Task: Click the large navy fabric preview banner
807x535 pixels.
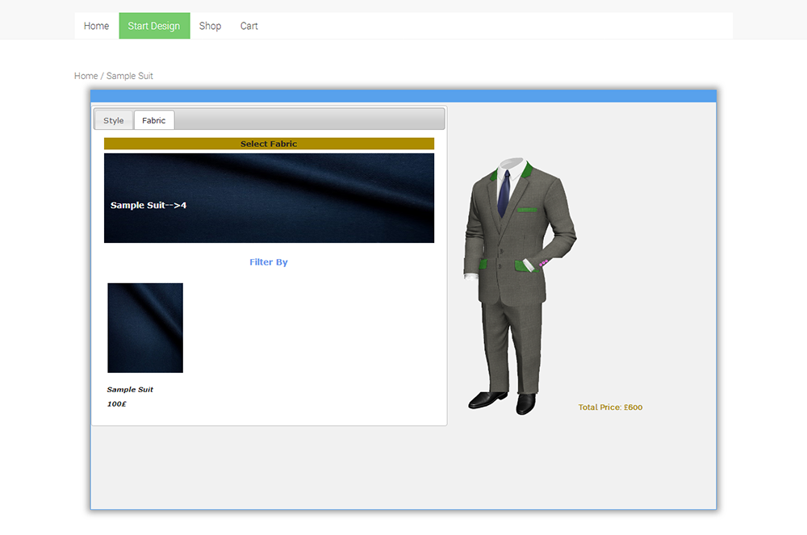Action: [x=270, y=198]
